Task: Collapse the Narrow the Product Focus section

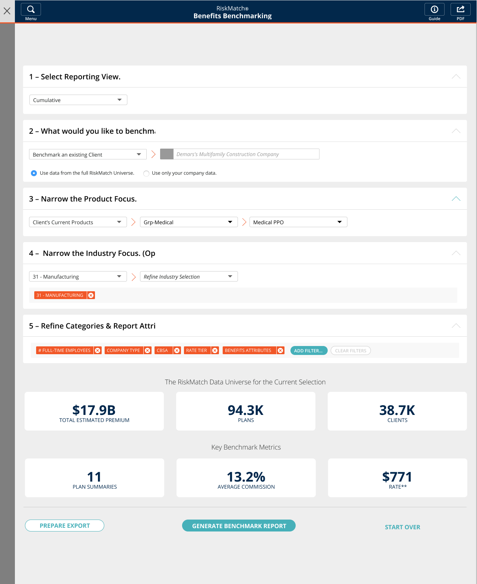Action: (456, 199)
